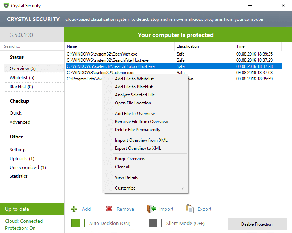The image size is (292, 233).
Task: Choose Add File to Blacklist
Action: 145,87
